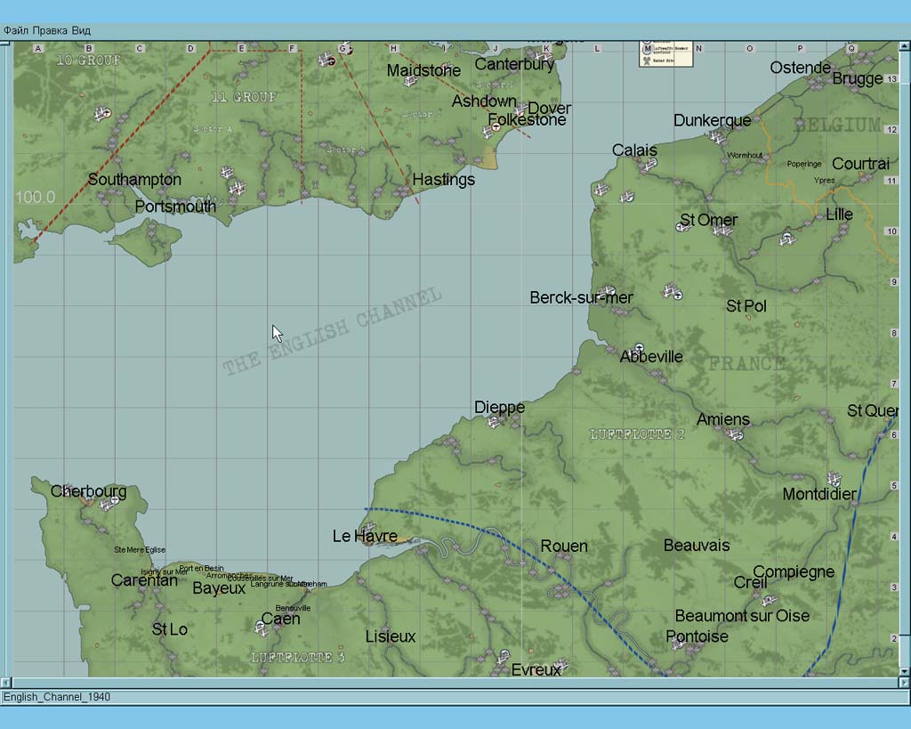Click the St Lo city label

(x=170, y=629)
